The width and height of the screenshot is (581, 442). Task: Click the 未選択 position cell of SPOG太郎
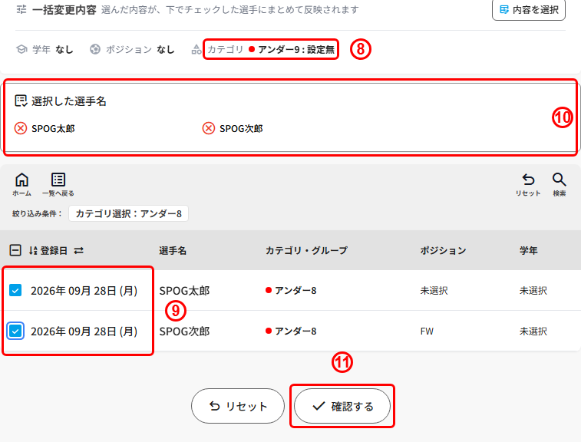[x=434, y=291]
